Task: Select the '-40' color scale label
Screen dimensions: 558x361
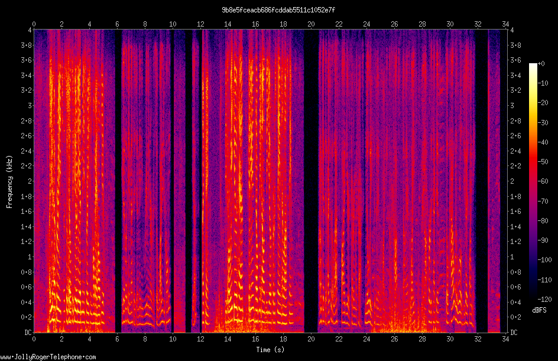Action: point(543,142)
